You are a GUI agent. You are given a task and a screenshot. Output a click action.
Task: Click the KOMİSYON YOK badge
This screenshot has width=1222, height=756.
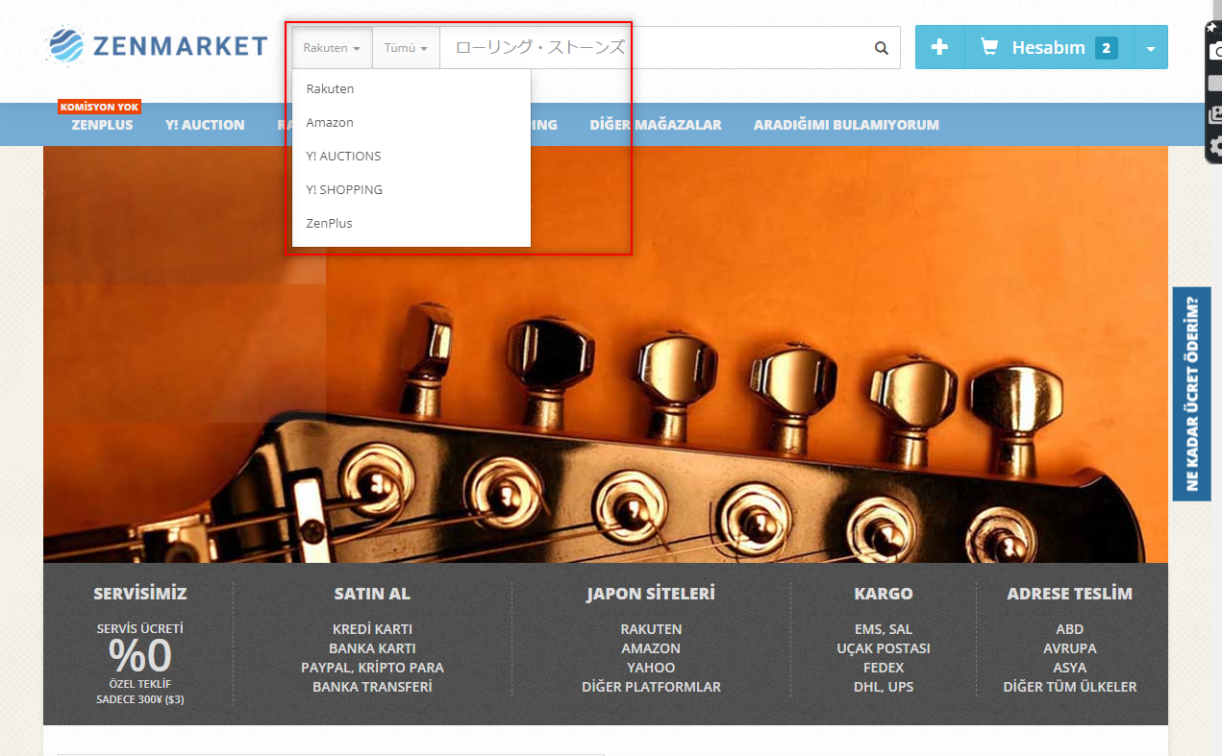pos(99,107)
